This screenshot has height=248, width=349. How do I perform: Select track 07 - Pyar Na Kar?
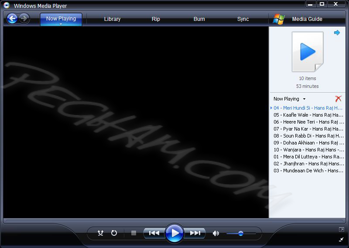click(308, 129)
